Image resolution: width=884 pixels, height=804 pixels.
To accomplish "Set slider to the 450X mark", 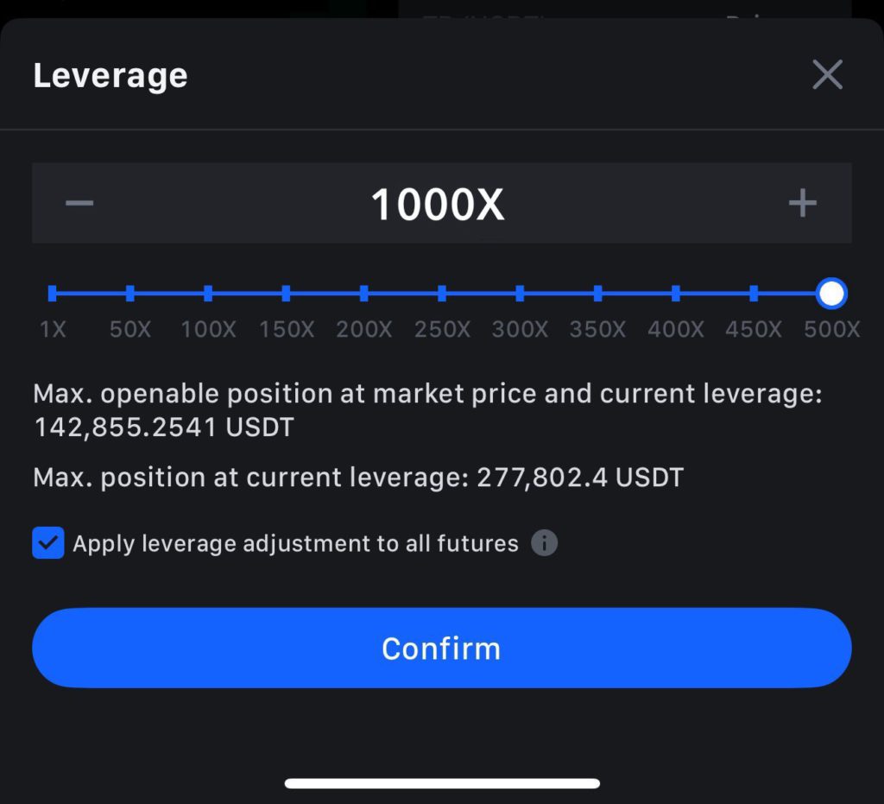I will [x=754, y=294].
